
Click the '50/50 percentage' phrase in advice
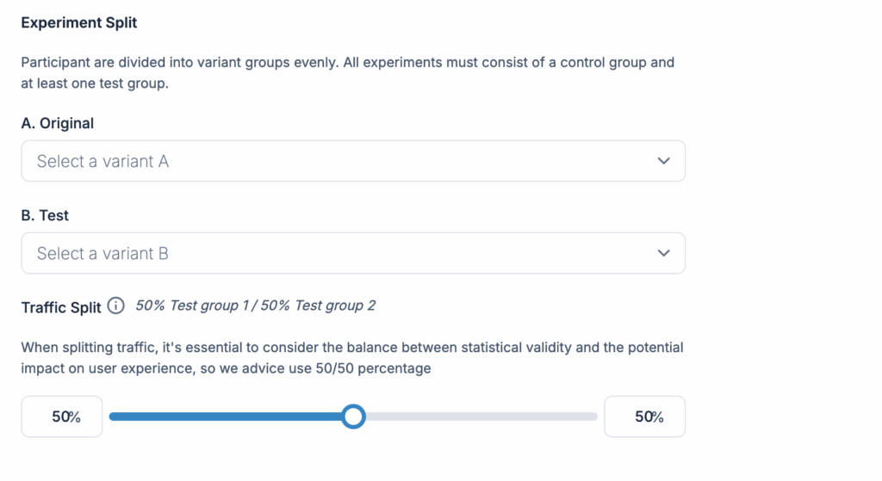point(377,367)
